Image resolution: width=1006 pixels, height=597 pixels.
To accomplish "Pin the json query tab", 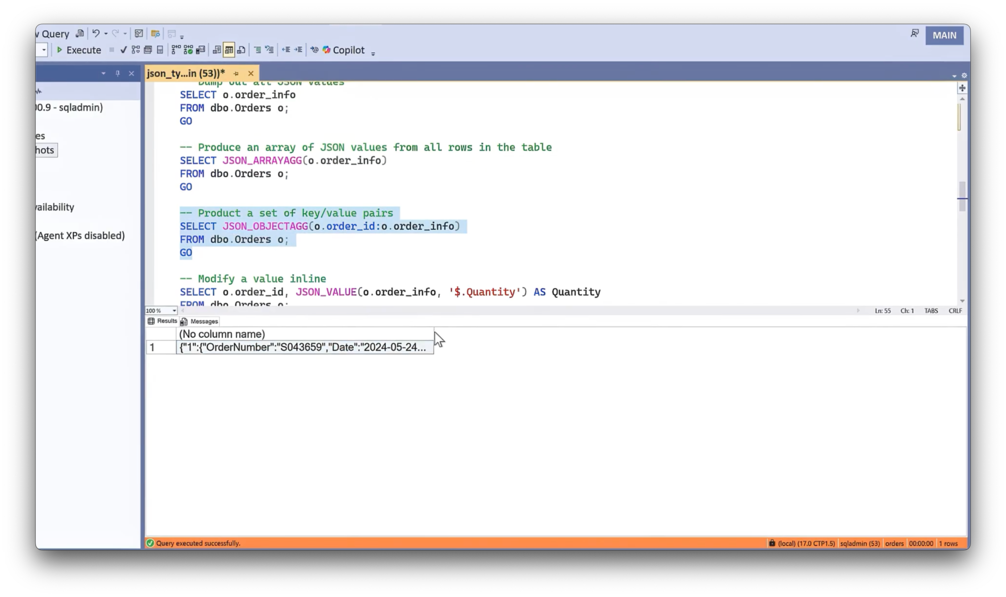I will 236,73.
